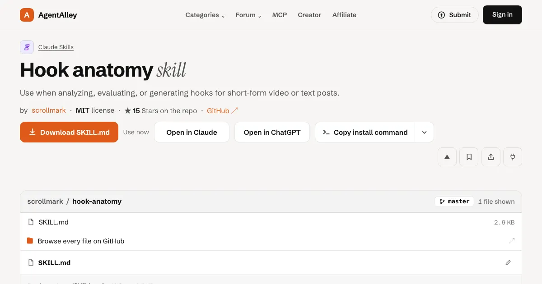Click the pencil edit icon beside SKILL.md
Image resolution: width=542 pixels, height=284 pixels.
tap(508, 262)
